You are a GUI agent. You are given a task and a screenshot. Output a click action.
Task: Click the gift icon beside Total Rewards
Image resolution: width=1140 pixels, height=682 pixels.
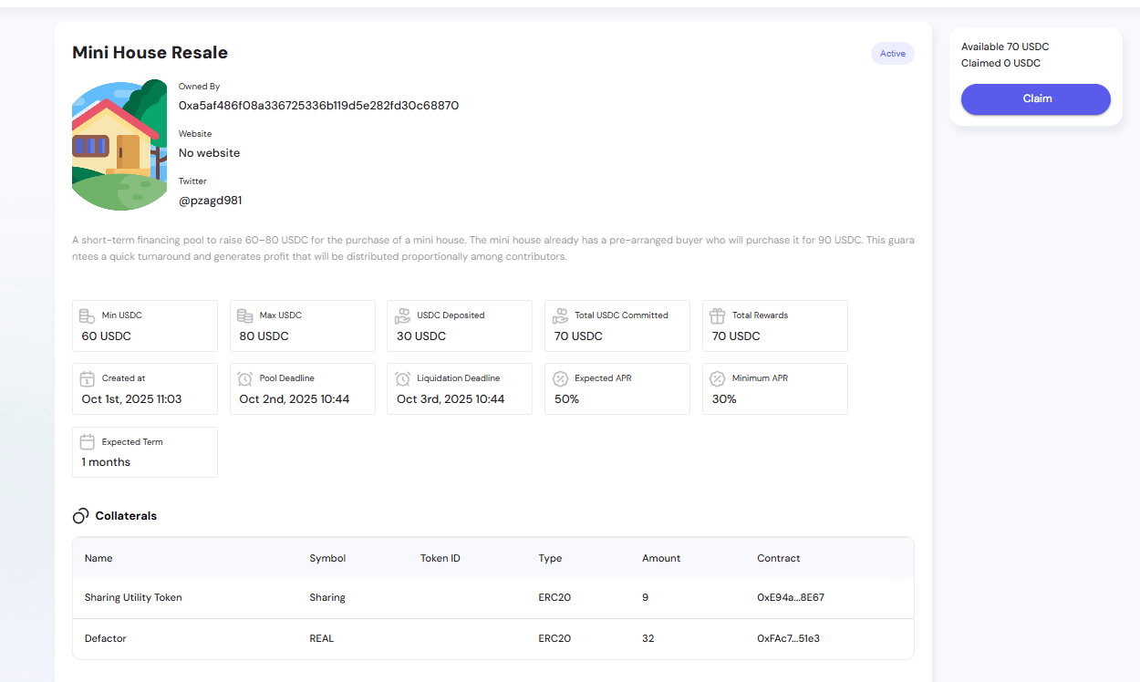(718, 316)
